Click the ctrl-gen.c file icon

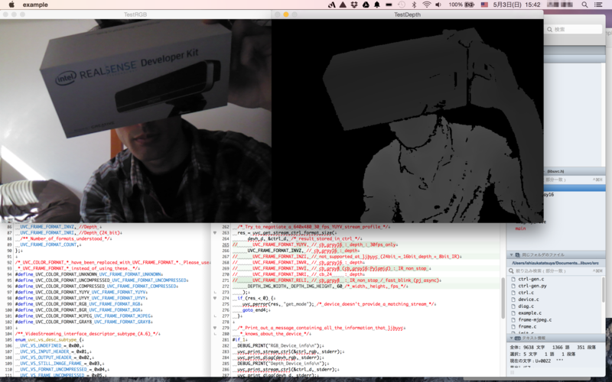[x=513, y=279]
